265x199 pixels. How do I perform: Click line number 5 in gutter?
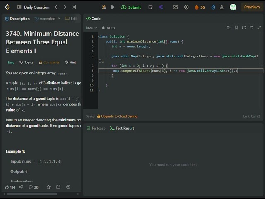(x=92, y=56)
